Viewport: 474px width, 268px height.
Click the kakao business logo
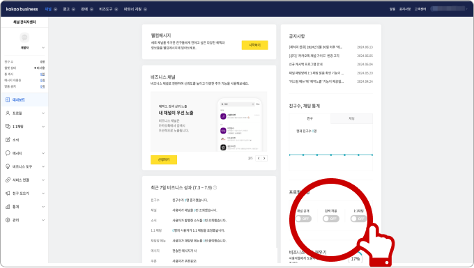click(22, 9)
